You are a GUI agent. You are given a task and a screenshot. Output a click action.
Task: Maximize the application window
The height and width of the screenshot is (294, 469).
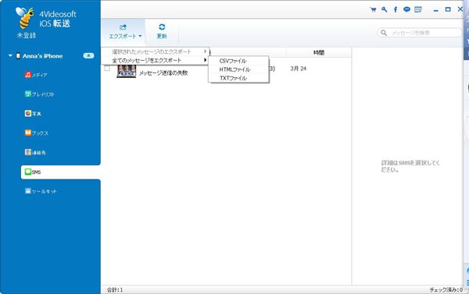pyautogui.click(x=448, y=9)
